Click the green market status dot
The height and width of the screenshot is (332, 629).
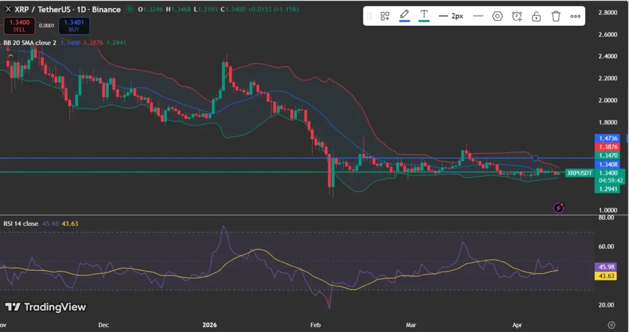click(x=129, y=9)
